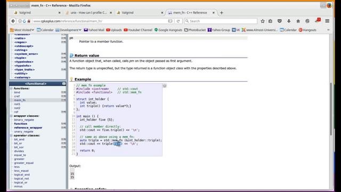Open the Hangouts bookmark at far right
Screen dimensions: 341x192
(x=307, y=30)
